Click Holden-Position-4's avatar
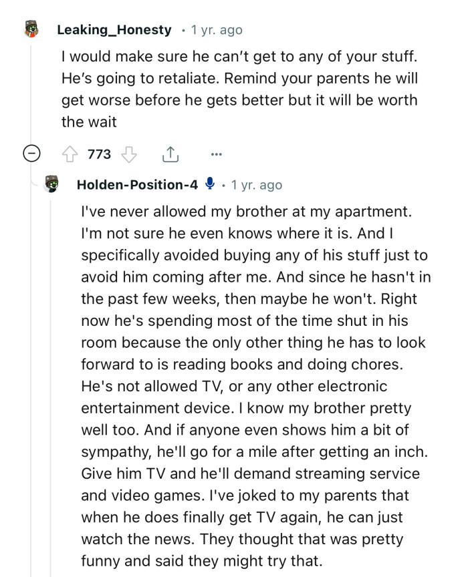468x577 pixels. tap(53, 185)
